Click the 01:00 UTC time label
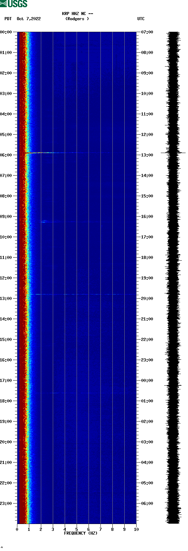The height and width of the screenshot is (551, 188). [147, 401]
